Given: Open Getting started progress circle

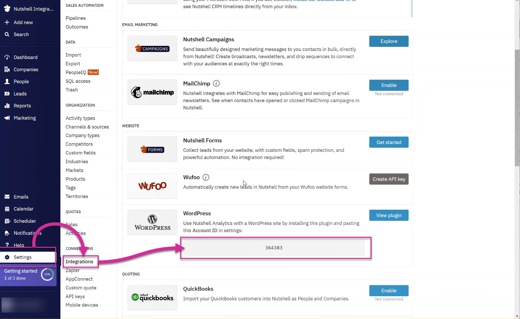Looking at the screenshot, I should pos(47,274).
